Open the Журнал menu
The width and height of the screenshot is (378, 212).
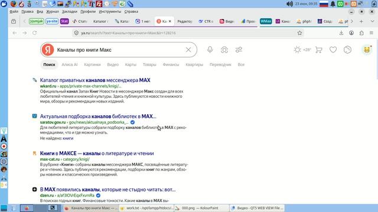53,12
